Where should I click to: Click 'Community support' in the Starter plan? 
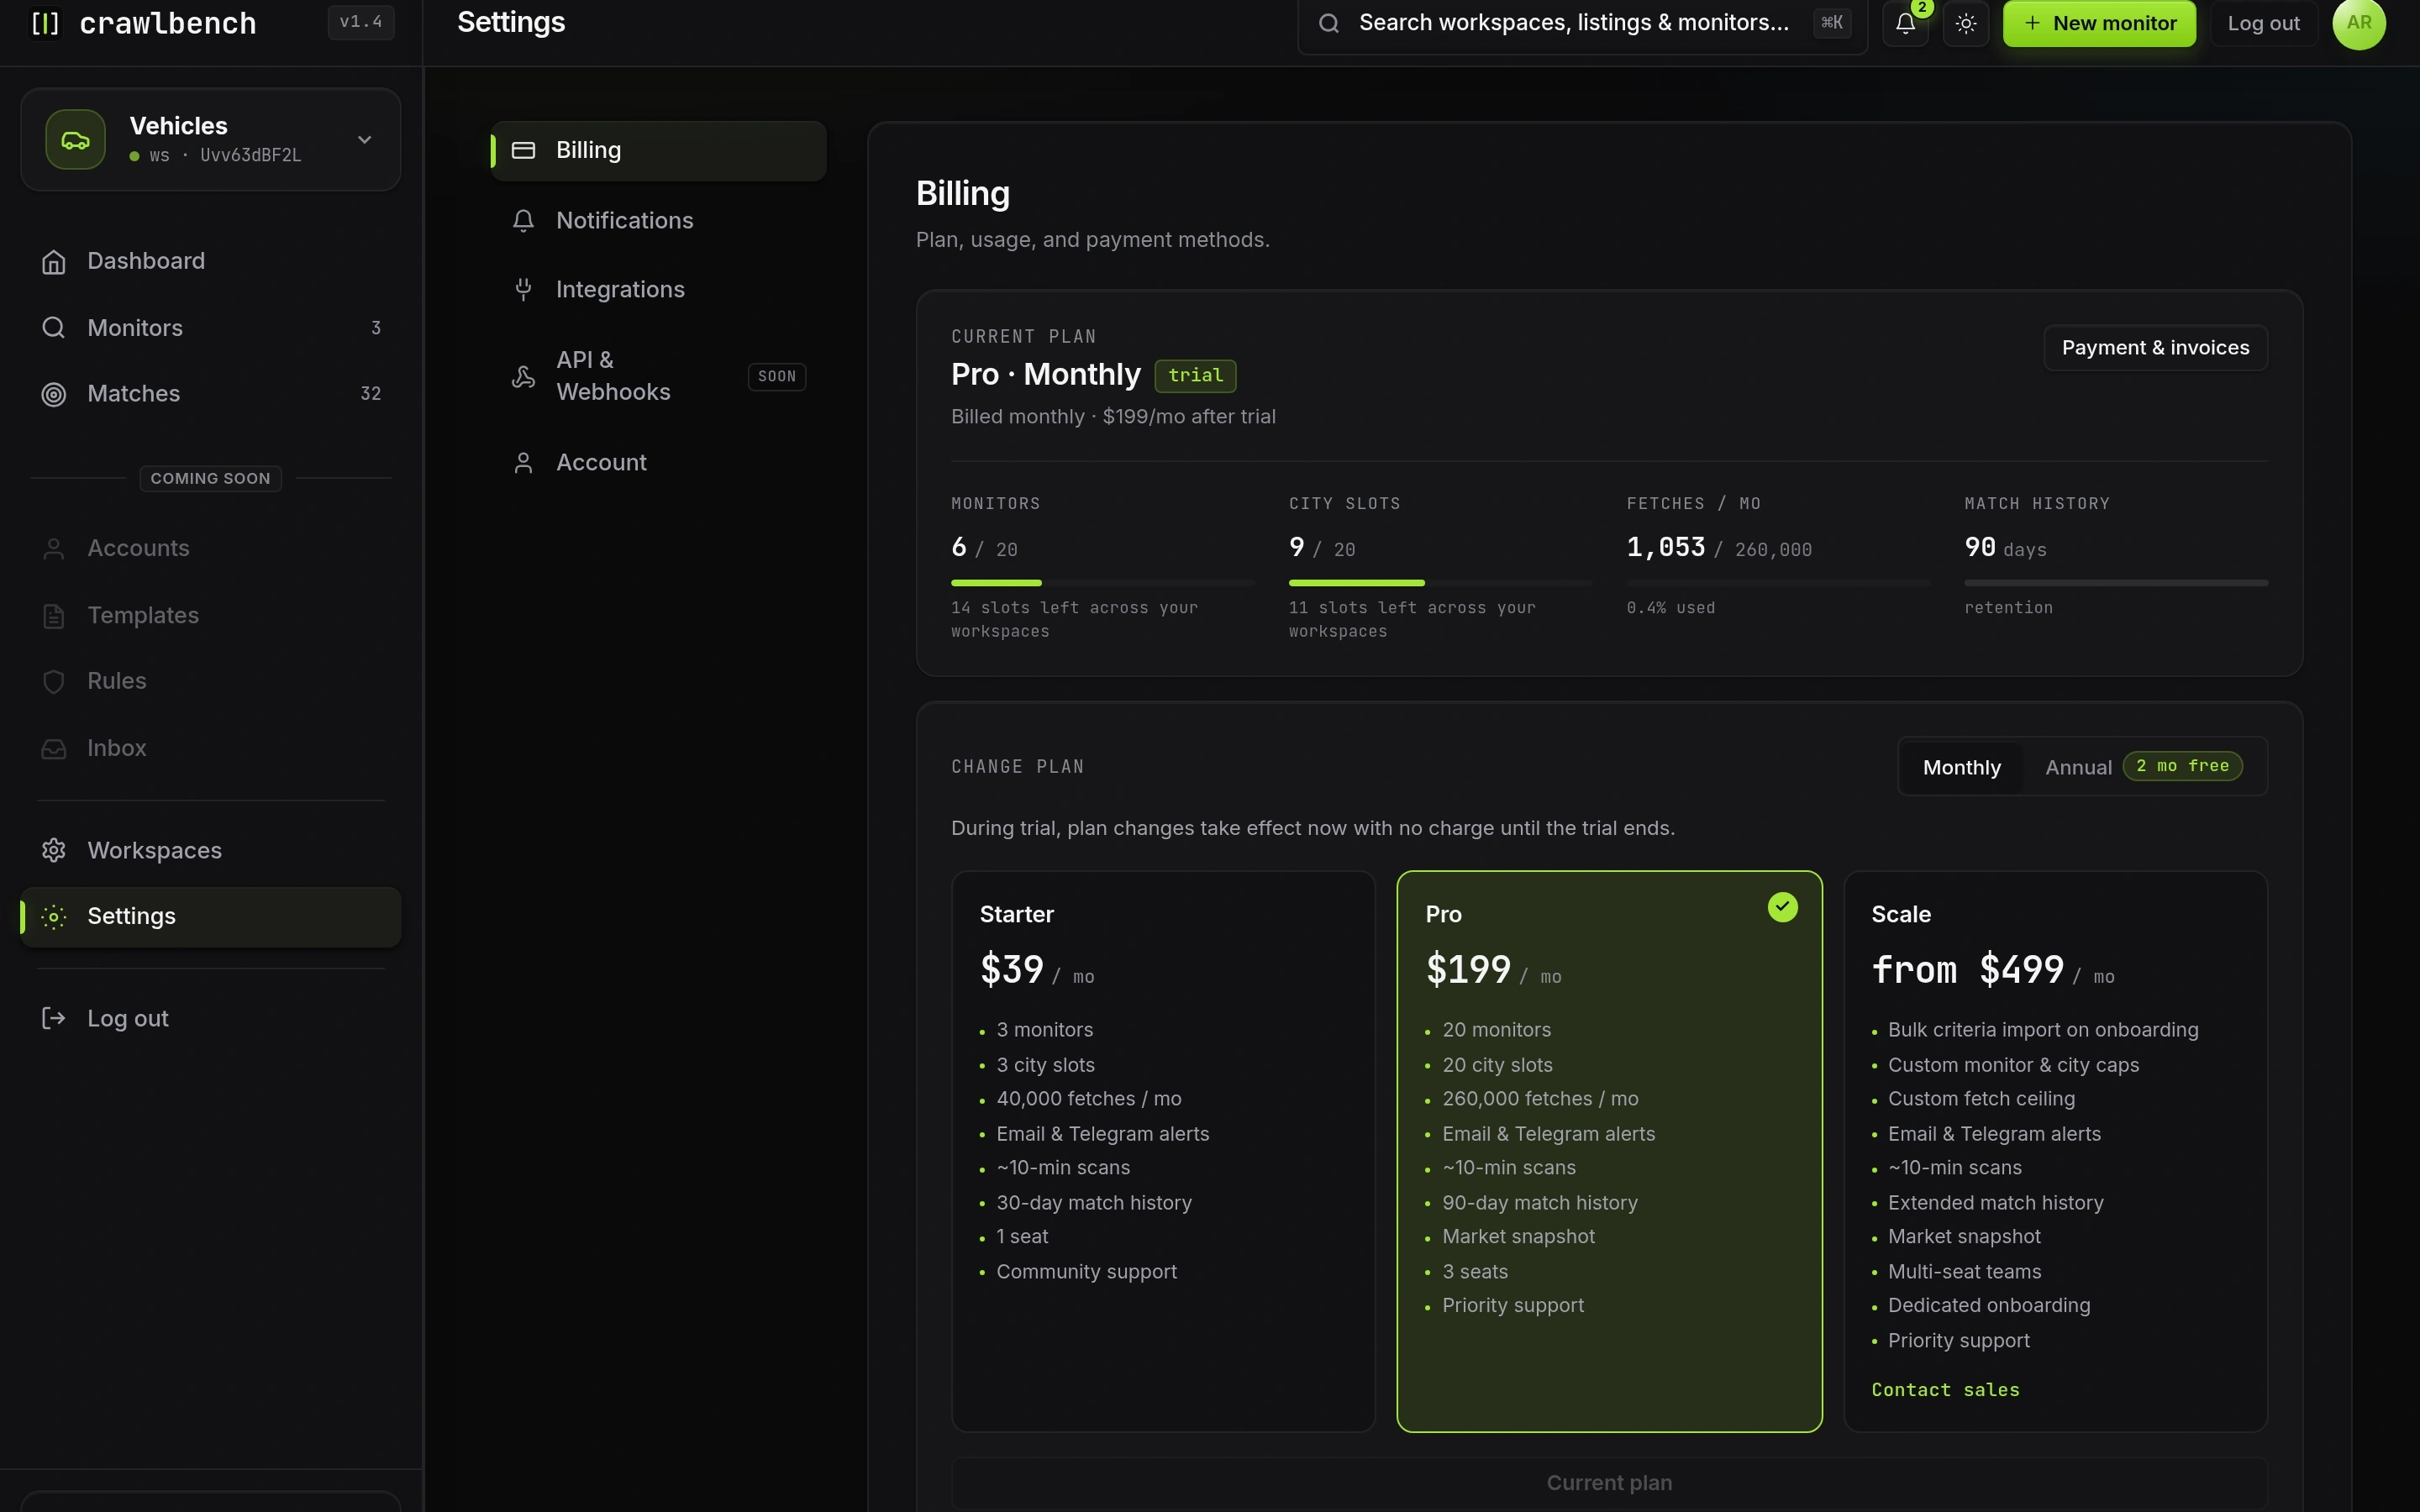(x=1086, y=1272)
